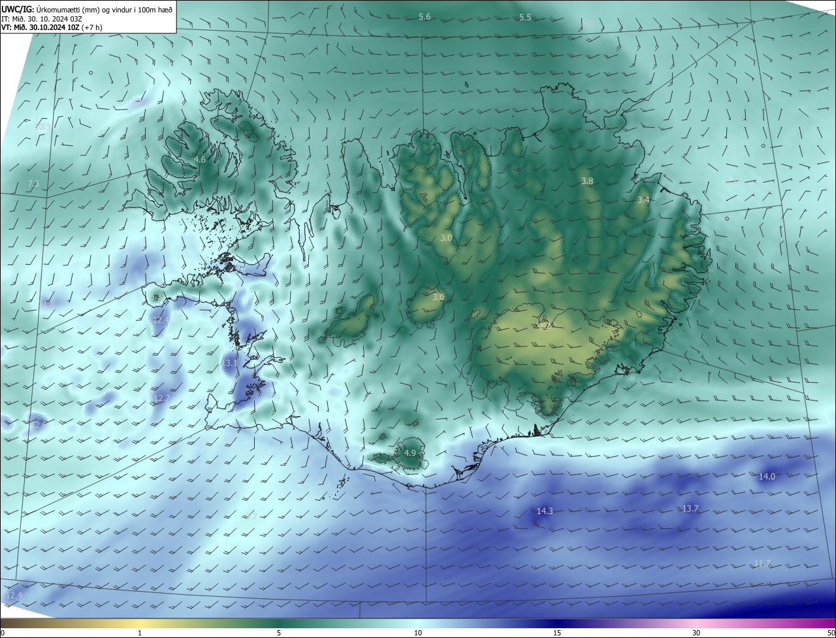Image resolution: width=836 pixels, height=638 pixels.
Task: Click the 3.4 value label
Action: [x=643, y=200]
